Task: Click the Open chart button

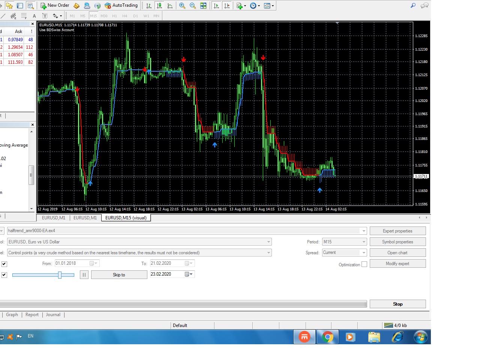Action: pyautogui.click(x=397, y=253)
